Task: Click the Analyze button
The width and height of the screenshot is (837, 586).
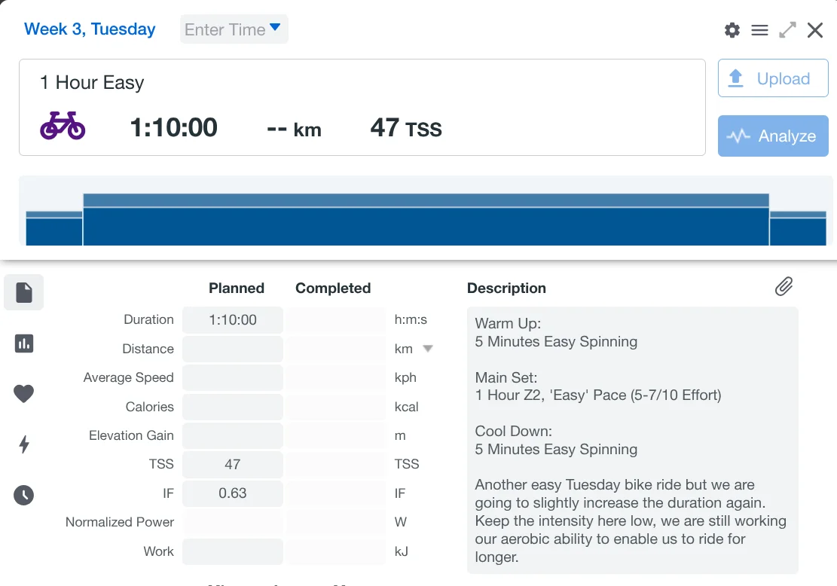Action: tap(773, 136)
